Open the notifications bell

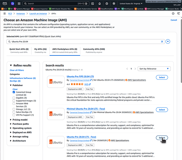(99, 4)
